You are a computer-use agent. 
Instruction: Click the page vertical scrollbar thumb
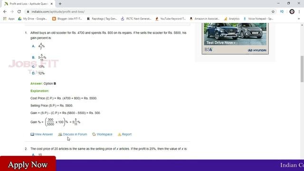[x=302, y=69]
